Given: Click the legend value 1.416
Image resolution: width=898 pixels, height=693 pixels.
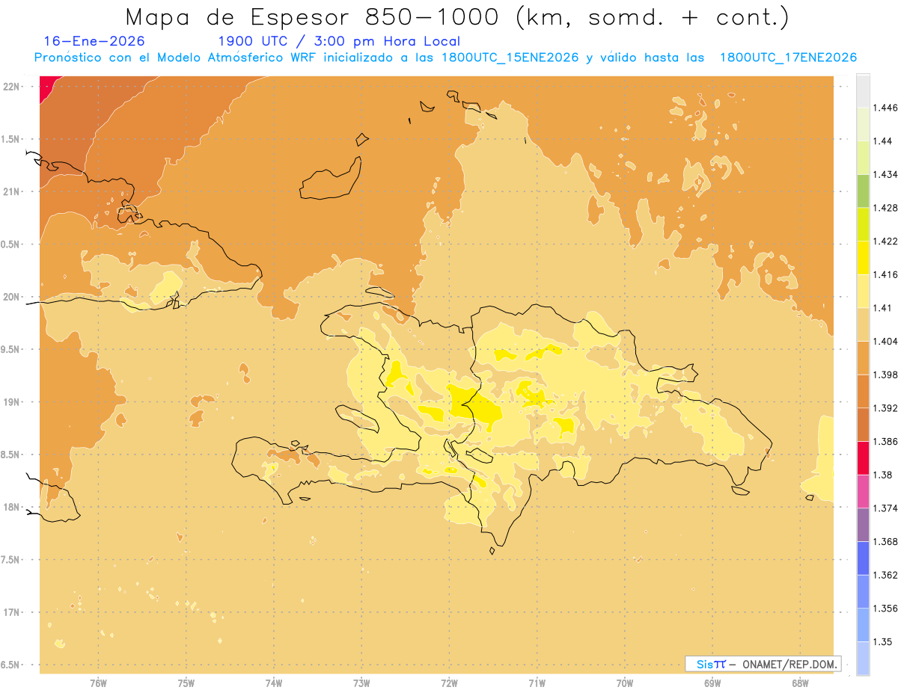Looking at the screenshot, I should 885,274.
